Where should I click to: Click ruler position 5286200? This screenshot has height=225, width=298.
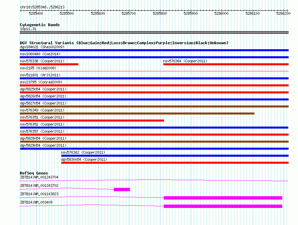[x=283, y=13]
